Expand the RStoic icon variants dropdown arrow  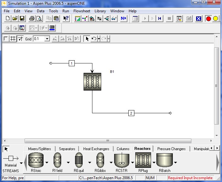pyautogui.click(x=46, y=163)
